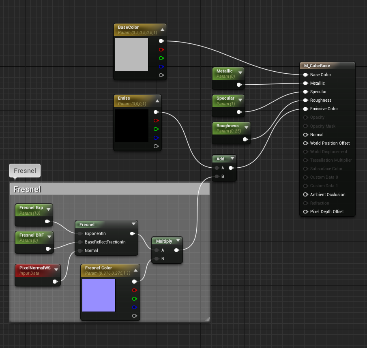The height and width of the screenshot is (348, 367).
Task: Click Fresnel ExponentIn input pin
Action: [80, 233]
